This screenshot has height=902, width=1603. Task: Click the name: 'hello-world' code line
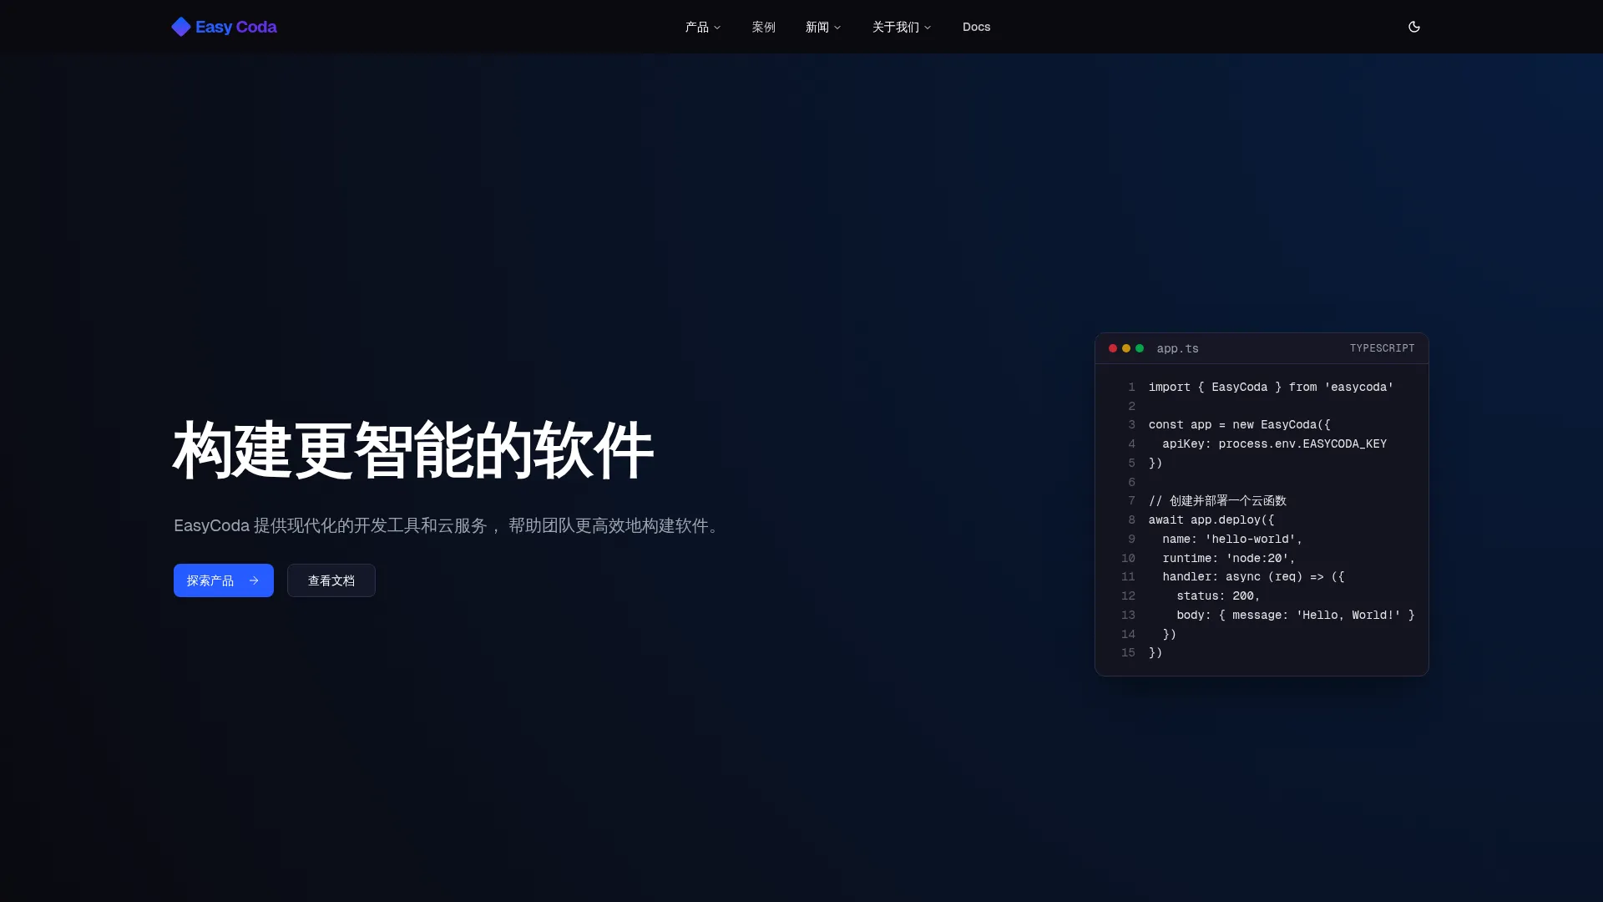[1232, 539]
